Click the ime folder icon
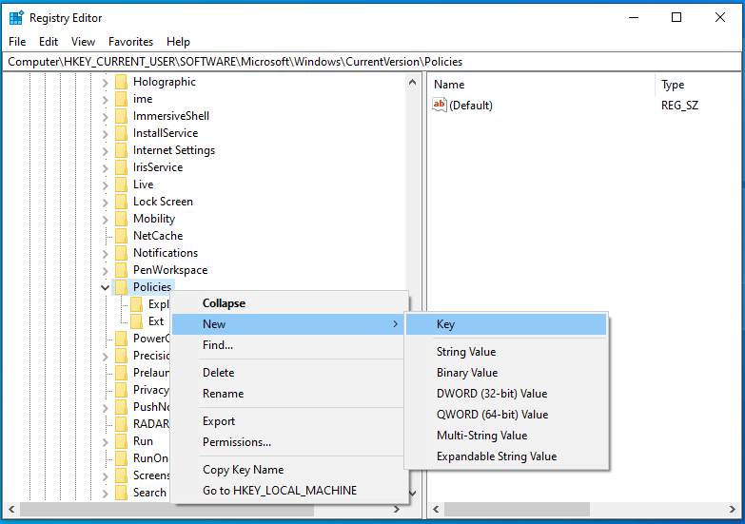 click(121, 99)
